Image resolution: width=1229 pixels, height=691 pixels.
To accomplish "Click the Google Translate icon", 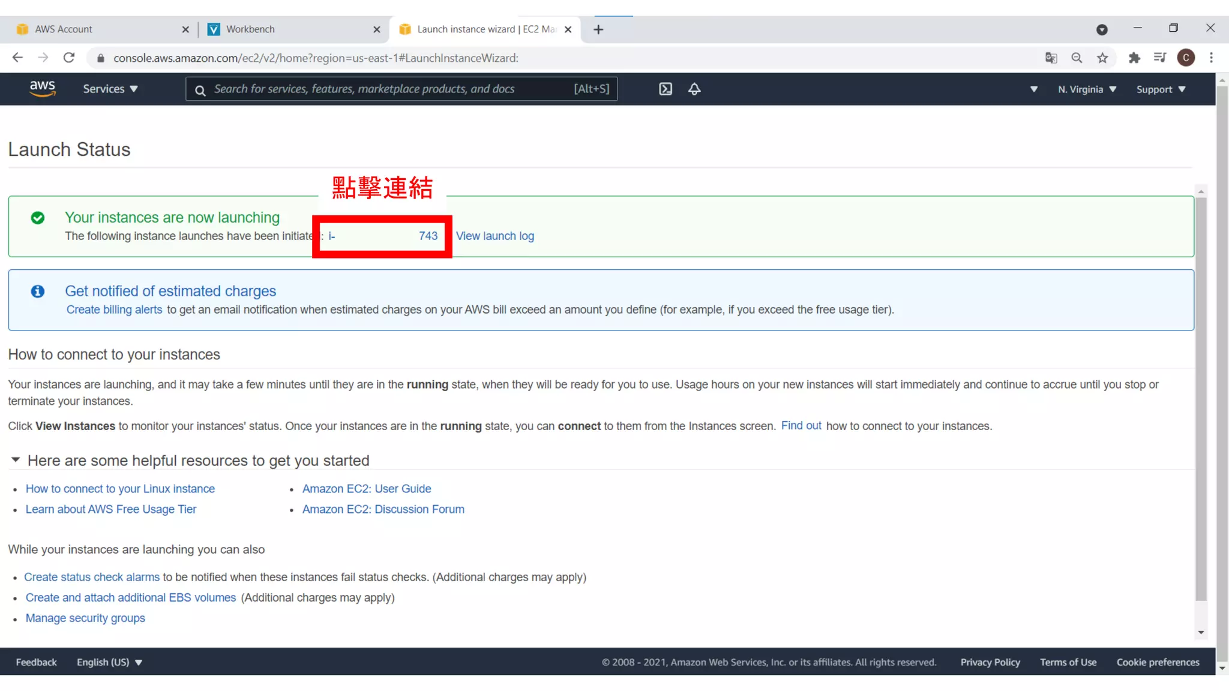I will tap(1051, 58).
